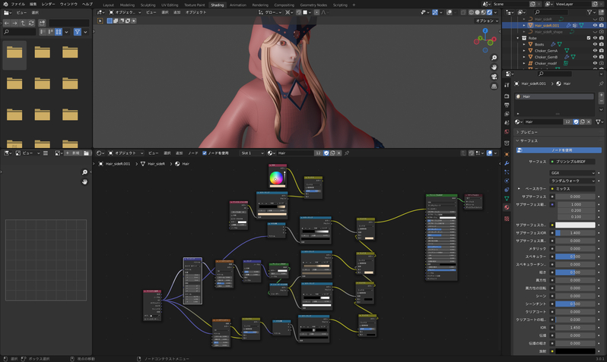Screen dimensions: 607x362
Task: Open GGX distribution dropdown
Action: point(573,173)
